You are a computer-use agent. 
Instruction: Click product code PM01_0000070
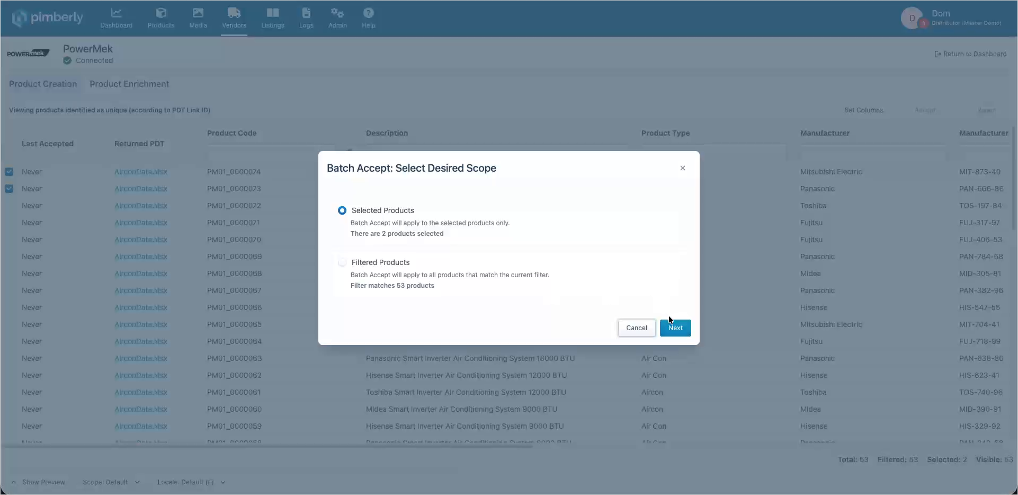click(x=234, y=240)
